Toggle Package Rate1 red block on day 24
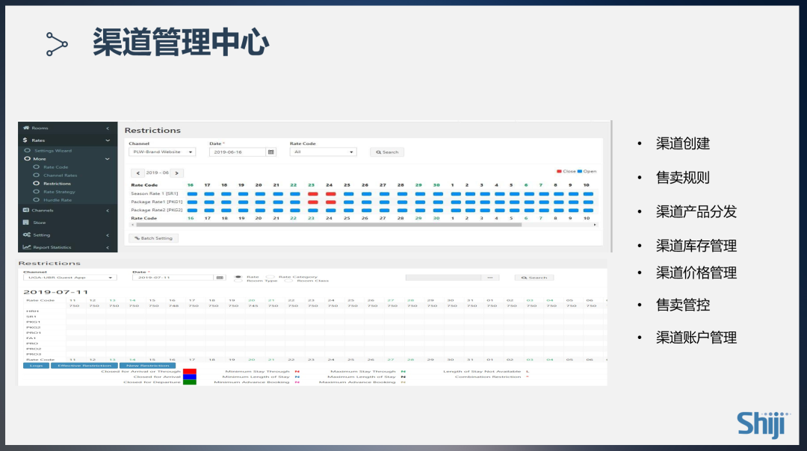Viewport: 807px width, 451px height. point(330,202)
